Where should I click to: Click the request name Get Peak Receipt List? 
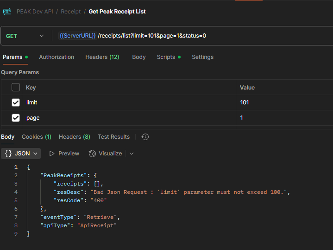117,12
